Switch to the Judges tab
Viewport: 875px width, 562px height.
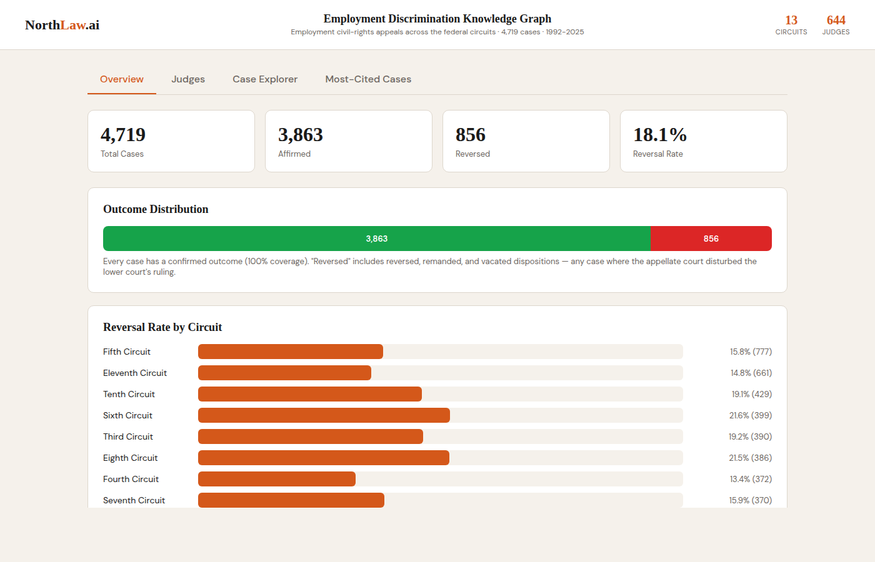coord(188,79)
